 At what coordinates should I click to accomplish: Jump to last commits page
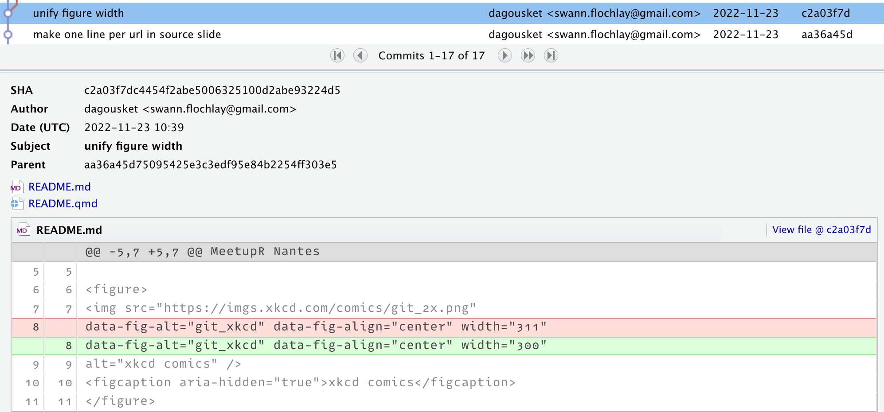[551, 55]
